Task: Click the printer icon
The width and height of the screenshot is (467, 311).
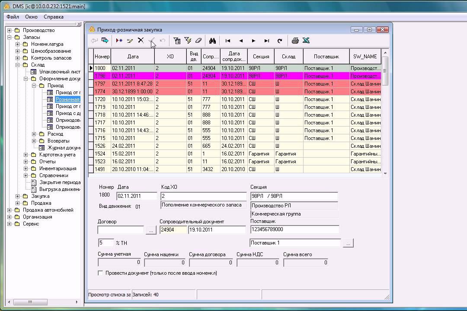Action: pyautogui.click(x=295, y=41)
